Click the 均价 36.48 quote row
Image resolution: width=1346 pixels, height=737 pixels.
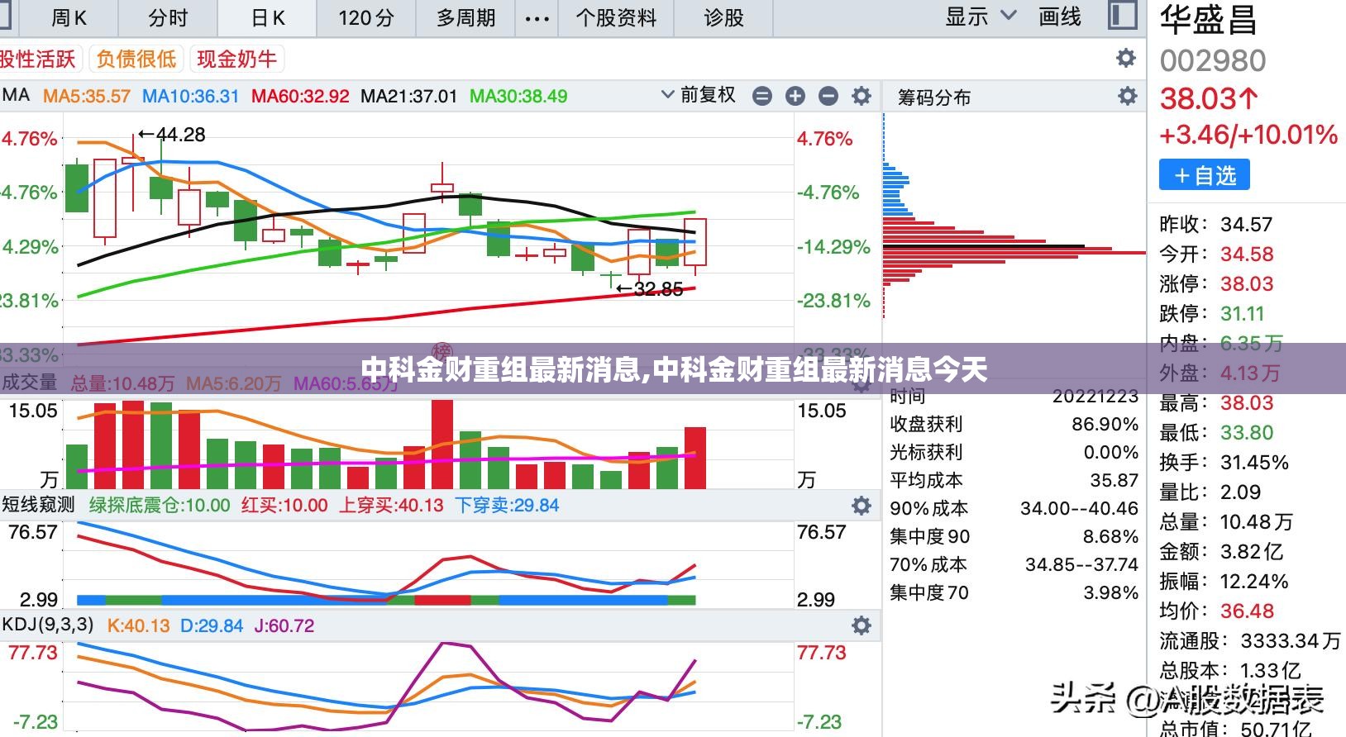[x=1216, y=611]
